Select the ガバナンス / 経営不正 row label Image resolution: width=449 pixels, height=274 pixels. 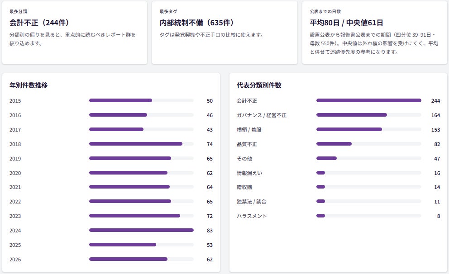click(262, 115)
